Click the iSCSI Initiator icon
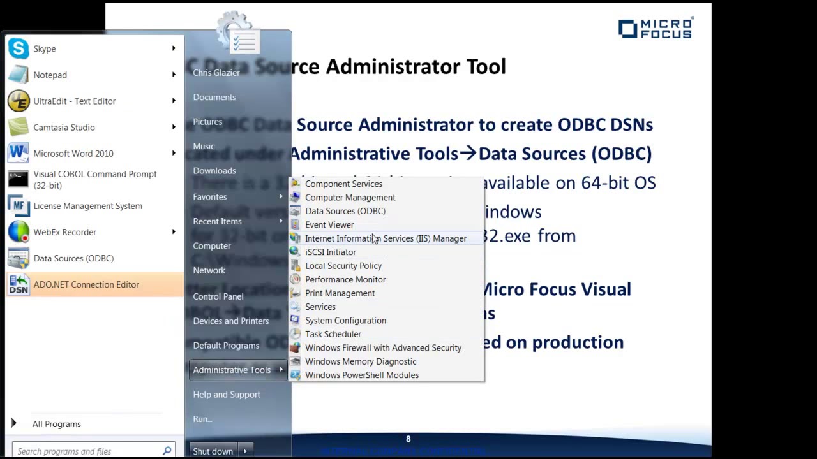This screenshot has width=817, height=459. (x=295, y=252)
